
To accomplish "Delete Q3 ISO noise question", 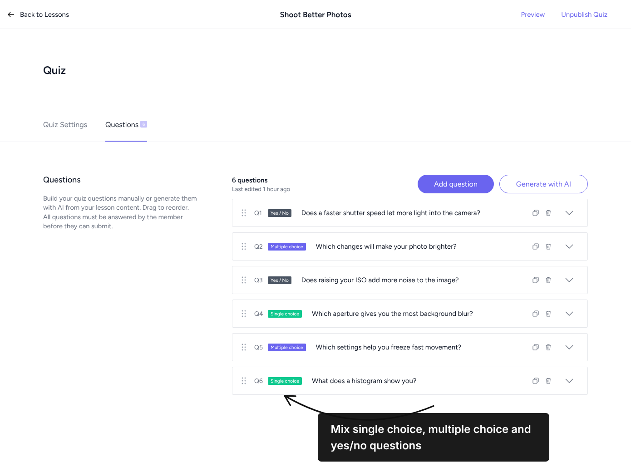I will pyautogui.click(x=548, y=280).
